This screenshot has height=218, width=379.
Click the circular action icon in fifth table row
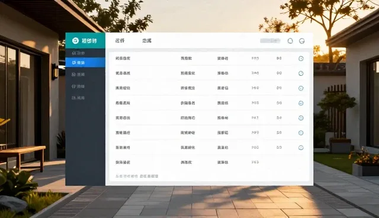301,118
